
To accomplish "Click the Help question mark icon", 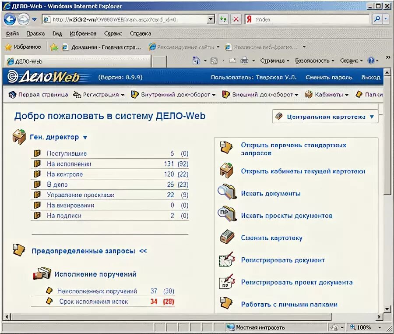I will 371,60.
